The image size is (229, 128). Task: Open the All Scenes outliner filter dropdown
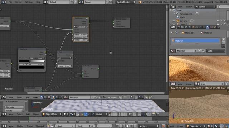[x=205, y=7]
